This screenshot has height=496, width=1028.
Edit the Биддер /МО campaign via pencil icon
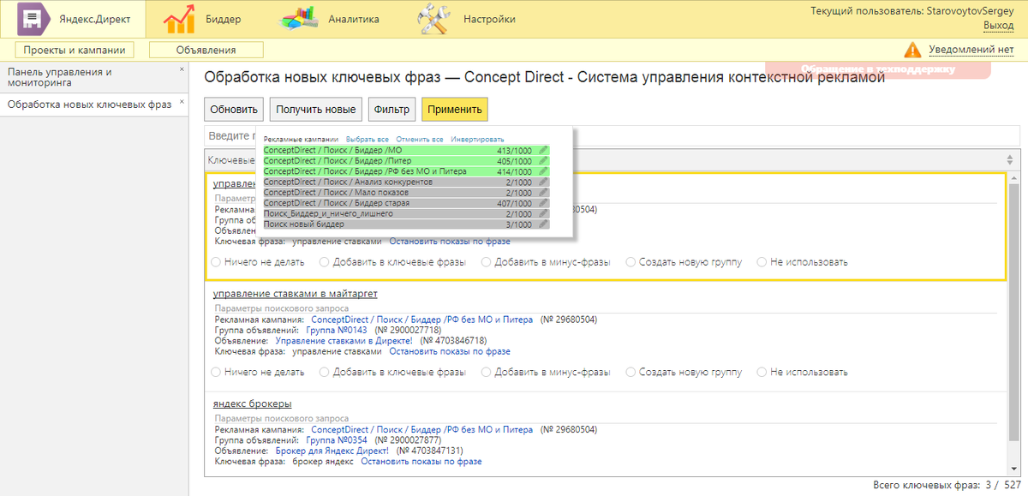[x=541, y=151]
